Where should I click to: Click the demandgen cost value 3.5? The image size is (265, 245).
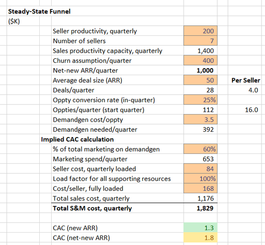[201, 119]
